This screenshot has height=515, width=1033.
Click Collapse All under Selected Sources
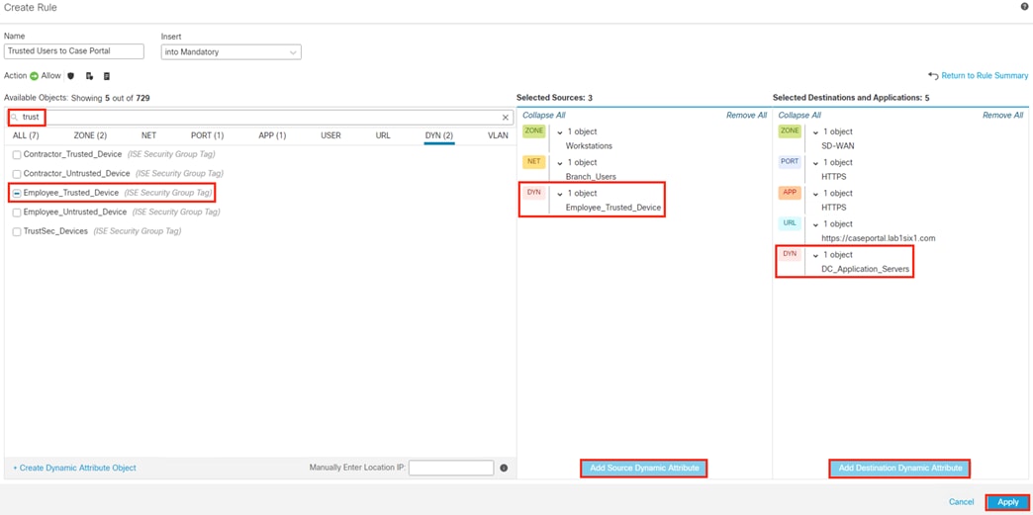pos(543,116)
